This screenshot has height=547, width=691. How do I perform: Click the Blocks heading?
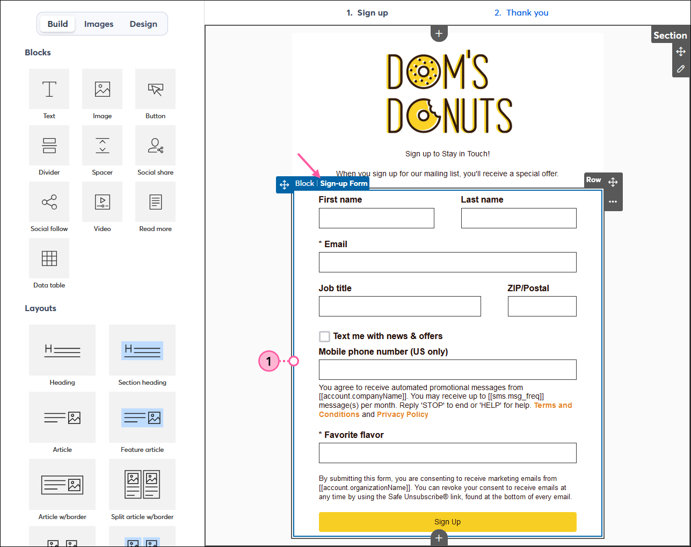coord(38,52)
